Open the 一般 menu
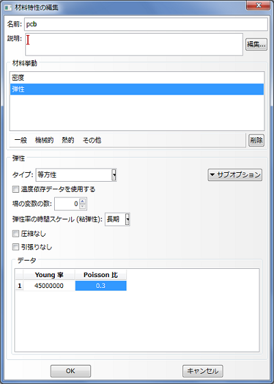274x384 pixels. (21, 141)
